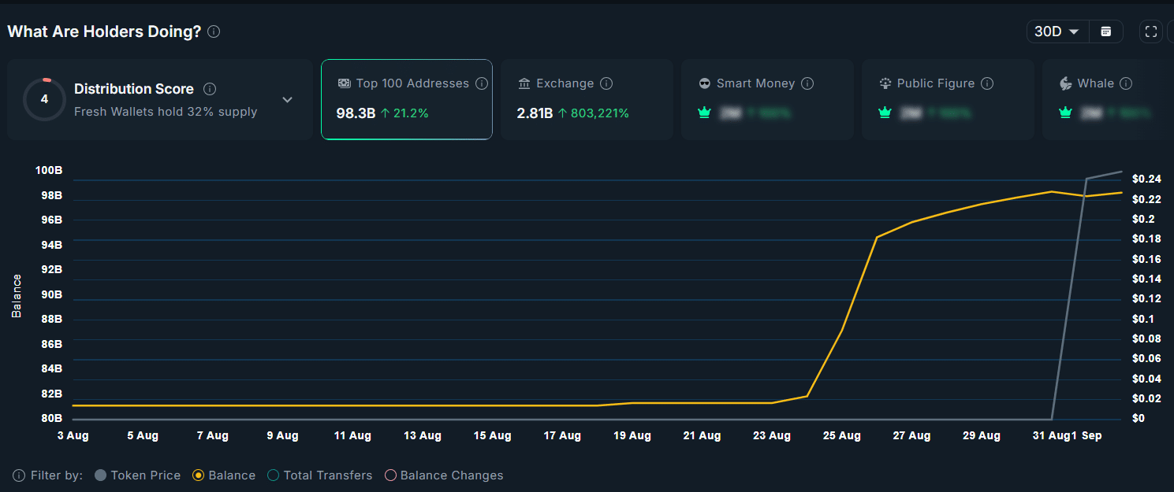Click info icon next to Distribution Score
The width and height of the screenshot is (1174, 492).
coord(210,89)
